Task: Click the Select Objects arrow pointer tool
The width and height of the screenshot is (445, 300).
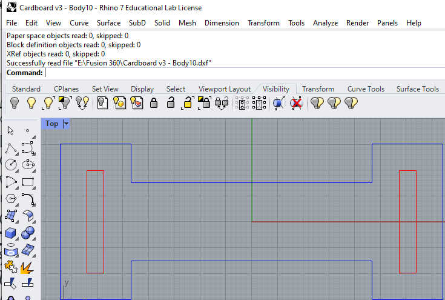Action: [11, 130]
